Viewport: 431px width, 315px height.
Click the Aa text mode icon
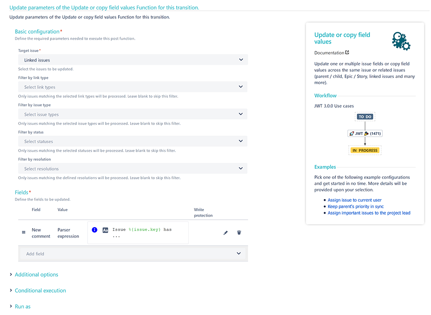105,230
